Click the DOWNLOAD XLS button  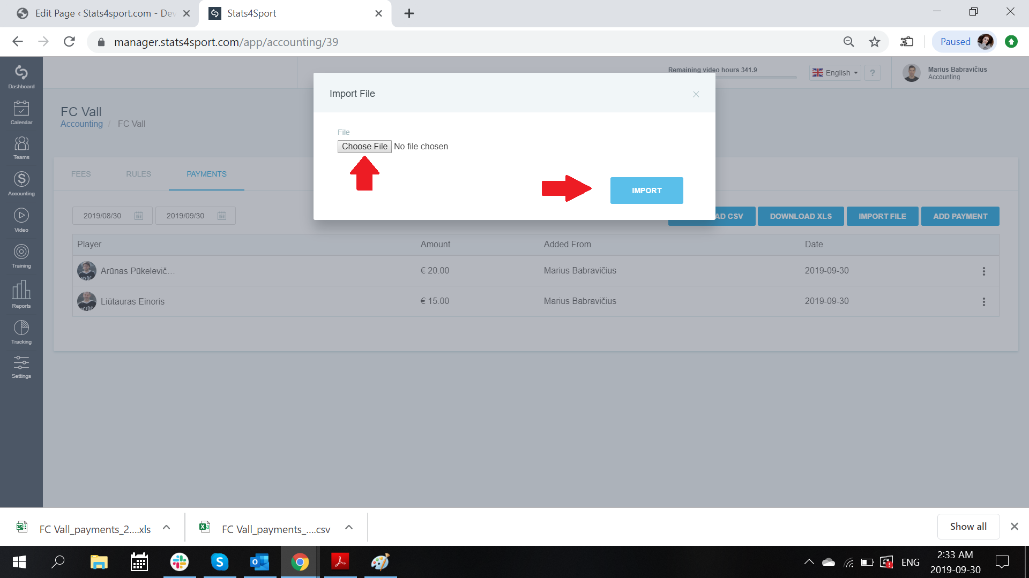(x=801, y=216)
